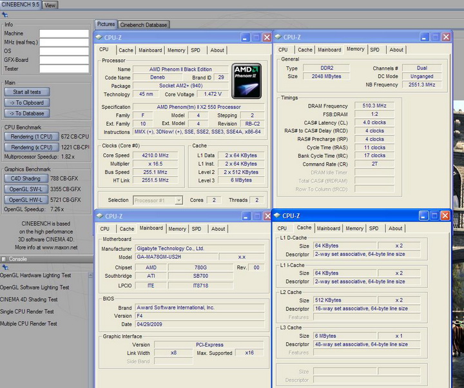Open the About tab in the Cache window
Viewport: 464px width, 388px height.
(396, 228)
